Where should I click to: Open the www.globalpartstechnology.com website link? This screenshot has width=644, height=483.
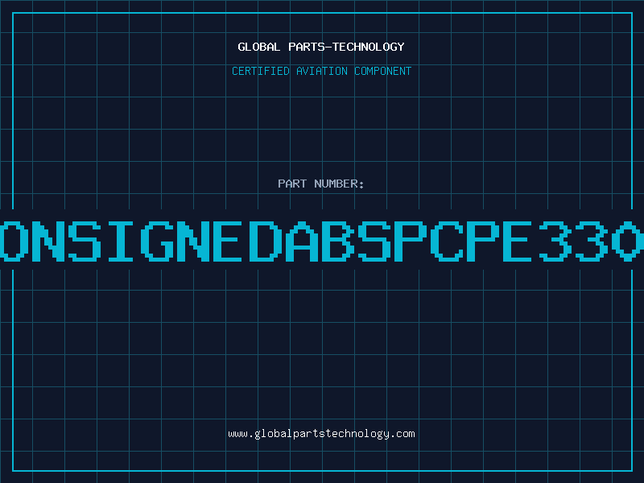[x=321, y=434]
